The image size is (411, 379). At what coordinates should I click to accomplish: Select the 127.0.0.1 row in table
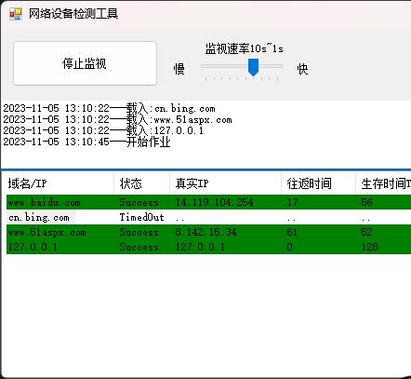(208, 247)
